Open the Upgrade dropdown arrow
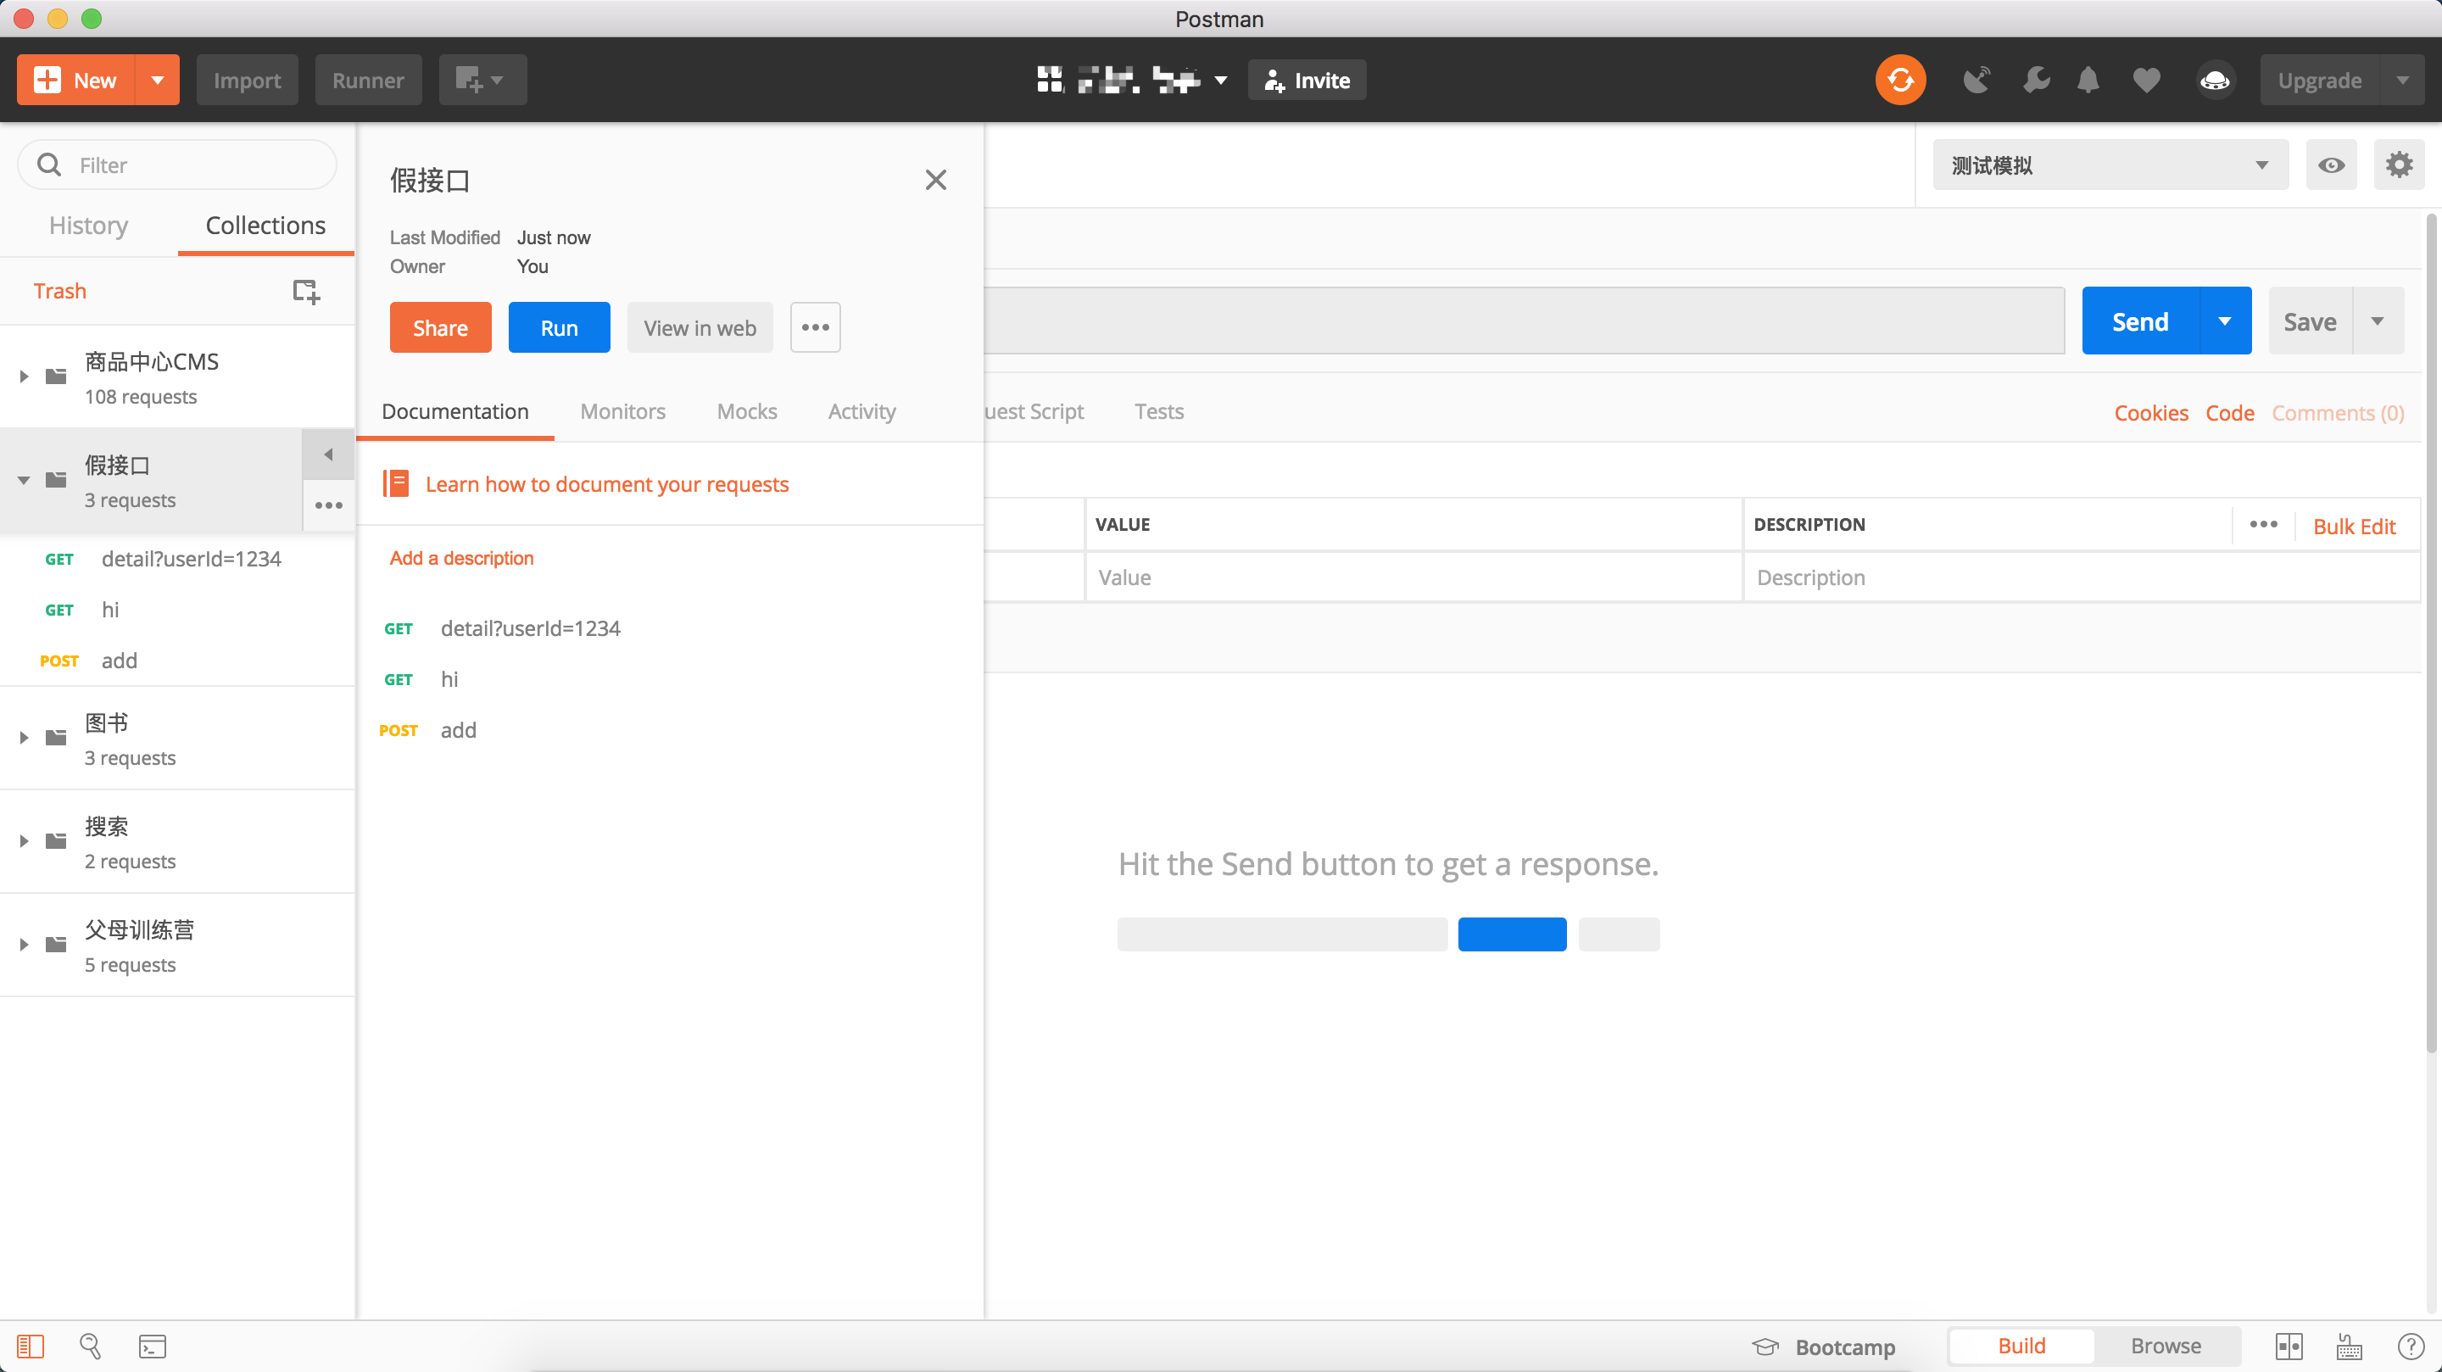Screen dimensions: 2442x1372 click(2402, 81)
